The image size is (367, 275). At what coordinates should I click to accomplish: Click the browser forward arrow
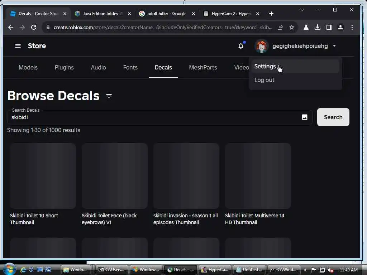pyautogui.click(x=22, y=27)
